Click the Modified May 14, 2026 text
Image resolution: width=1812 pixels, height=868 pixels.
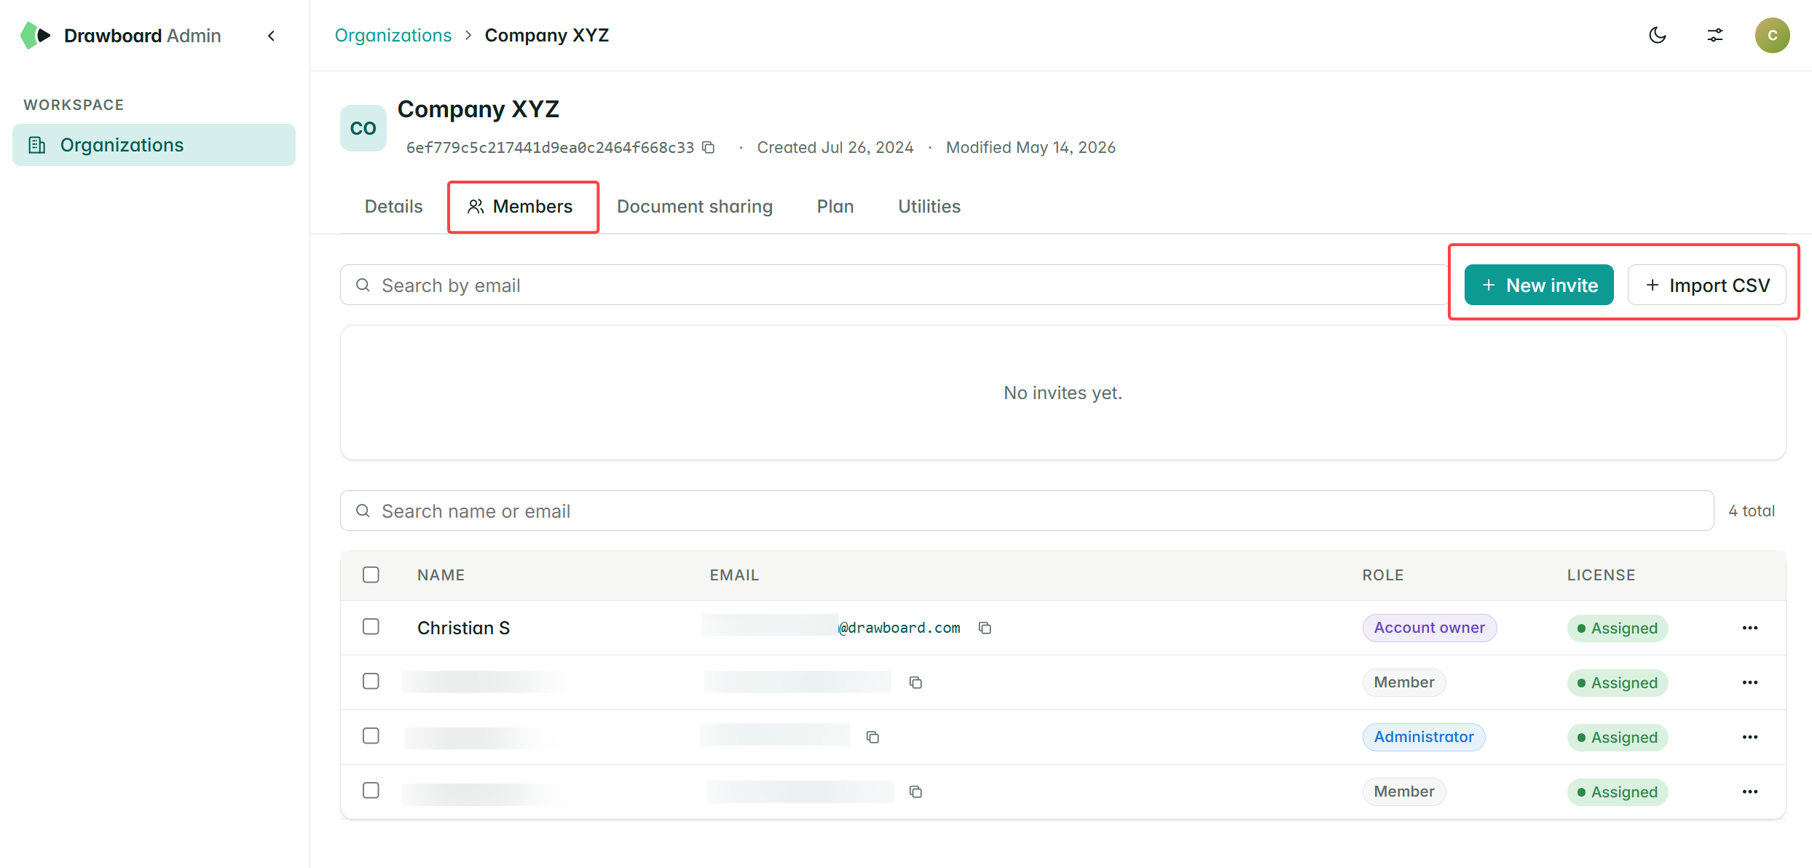(1031, 147)
